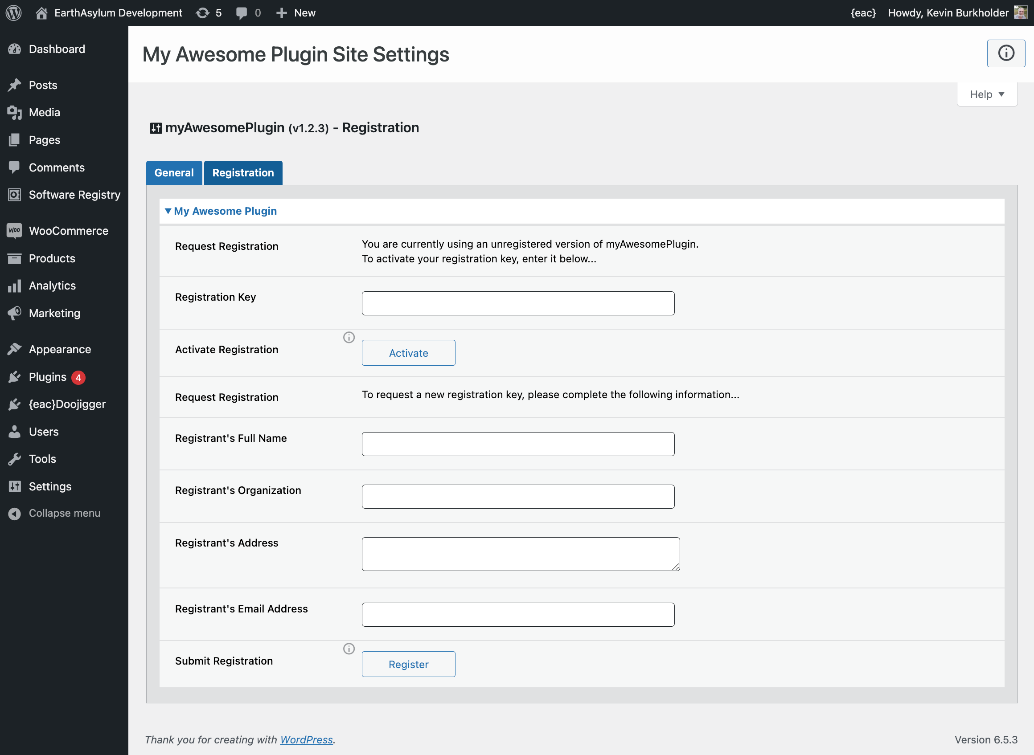The image size is (1034, 755).
Task: Switch to the Registration tab
Action: pos(242,171)
